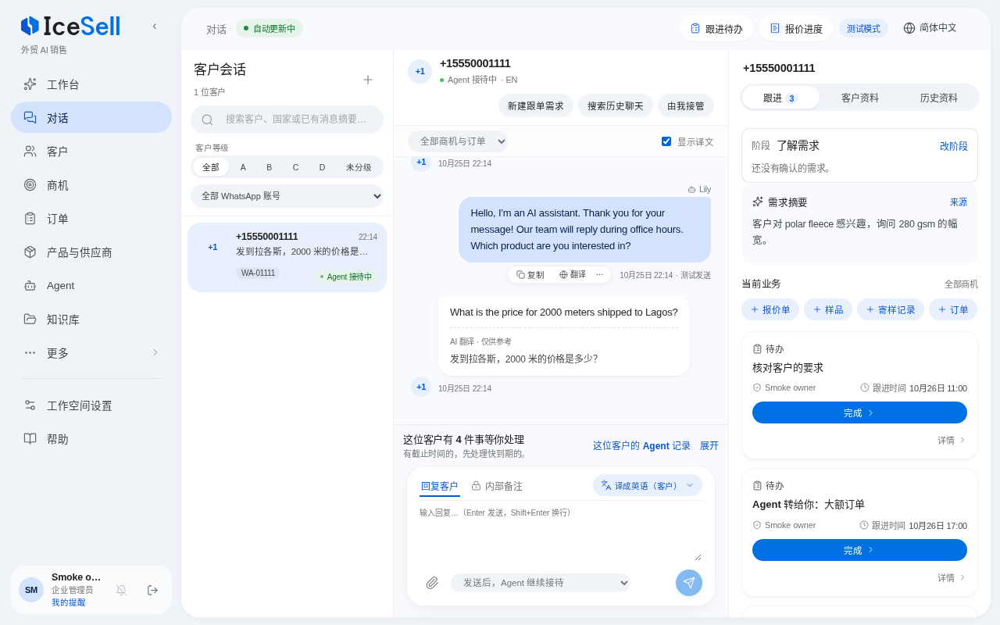The height and width of the screenshot is (625, 1000).
Task: Open the 简体中文 language selector
Action: tap(930, 28)
